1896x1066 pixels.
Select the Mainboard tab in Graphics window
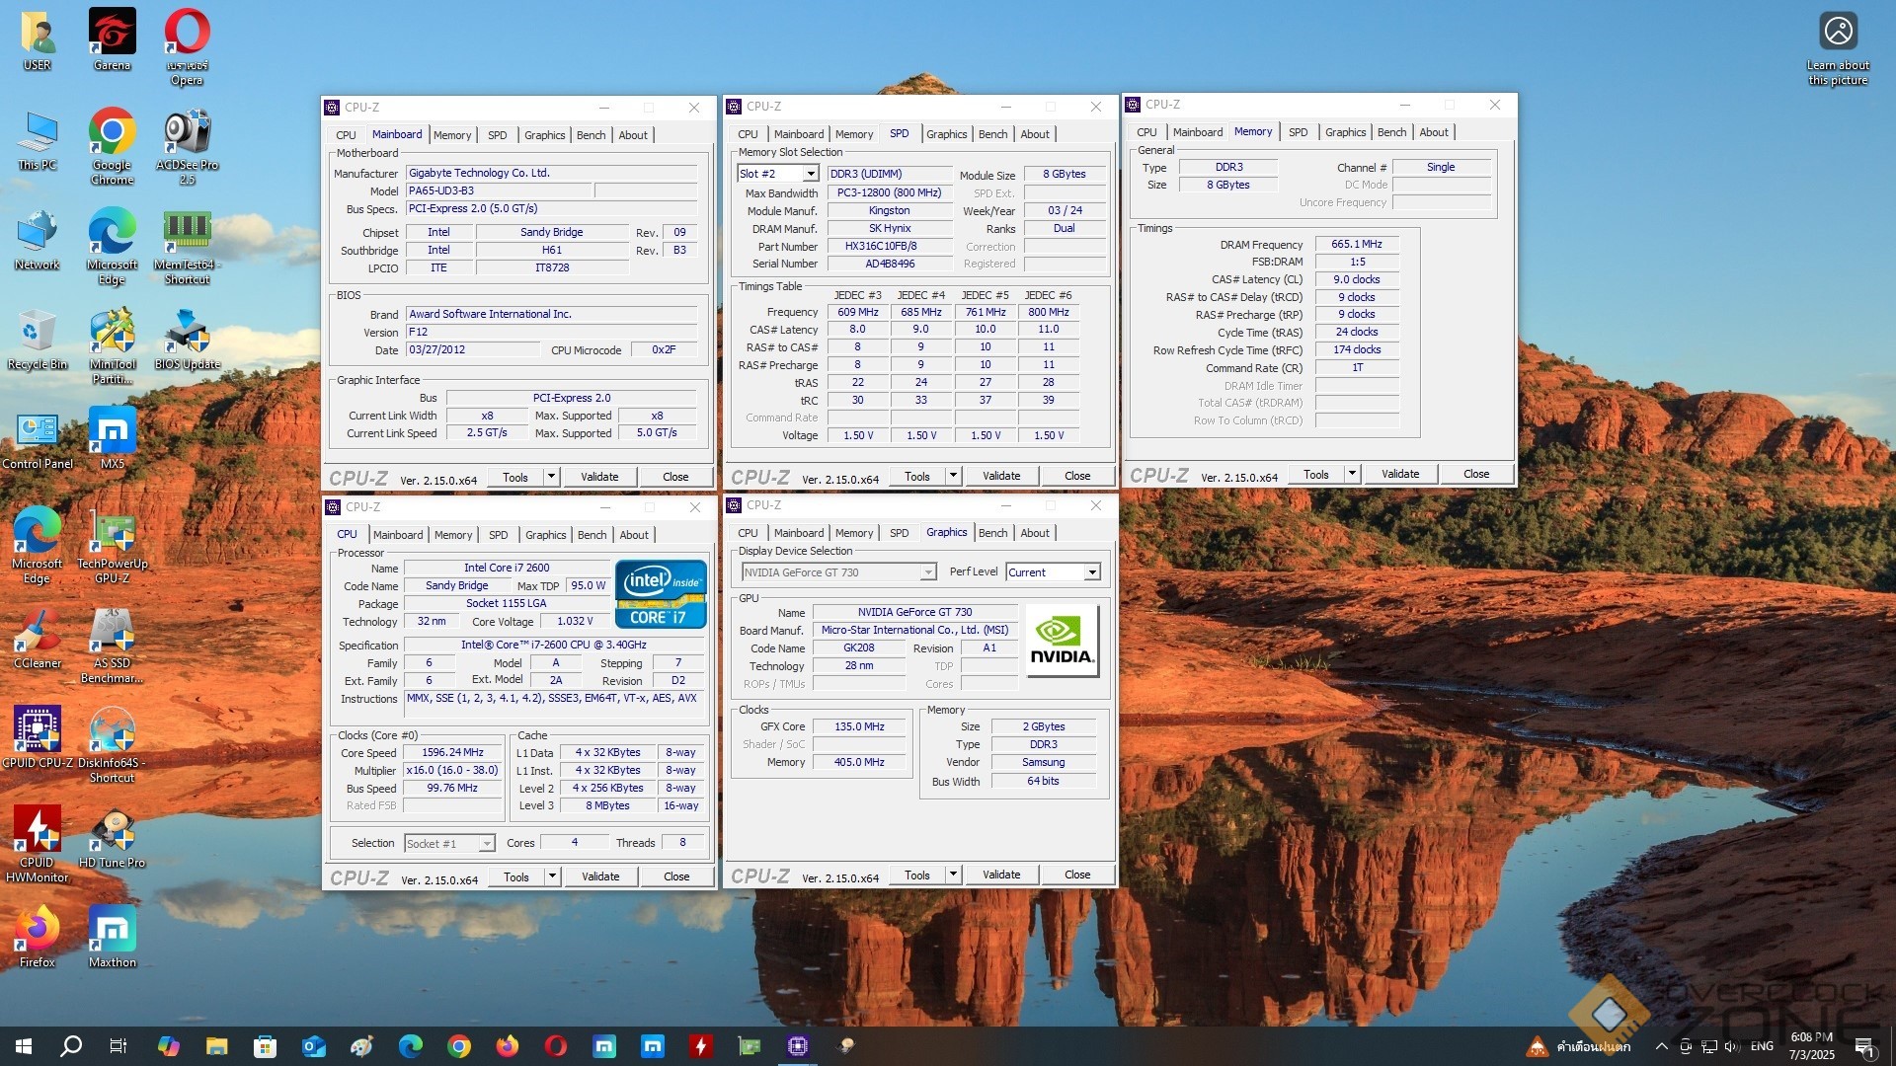pos(798,533)
